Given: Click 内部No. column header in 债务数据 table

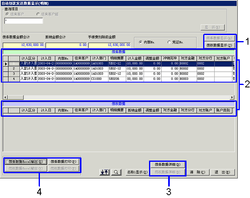Looking at the screenshot, I should click(64, 59).
